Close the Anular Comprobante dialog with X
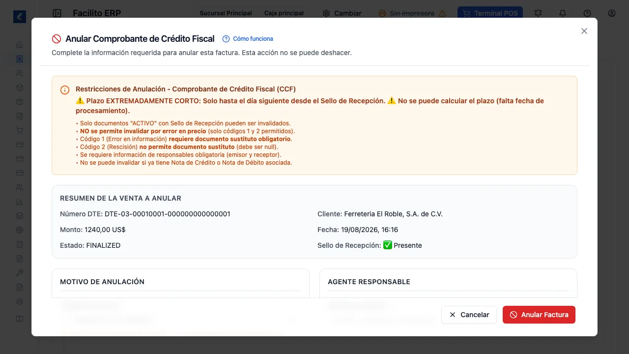Screen dimensions: 629x354 click(584, 31)
